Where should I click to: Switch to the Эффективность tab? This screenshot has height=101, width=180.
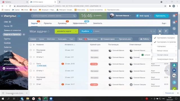80,23
